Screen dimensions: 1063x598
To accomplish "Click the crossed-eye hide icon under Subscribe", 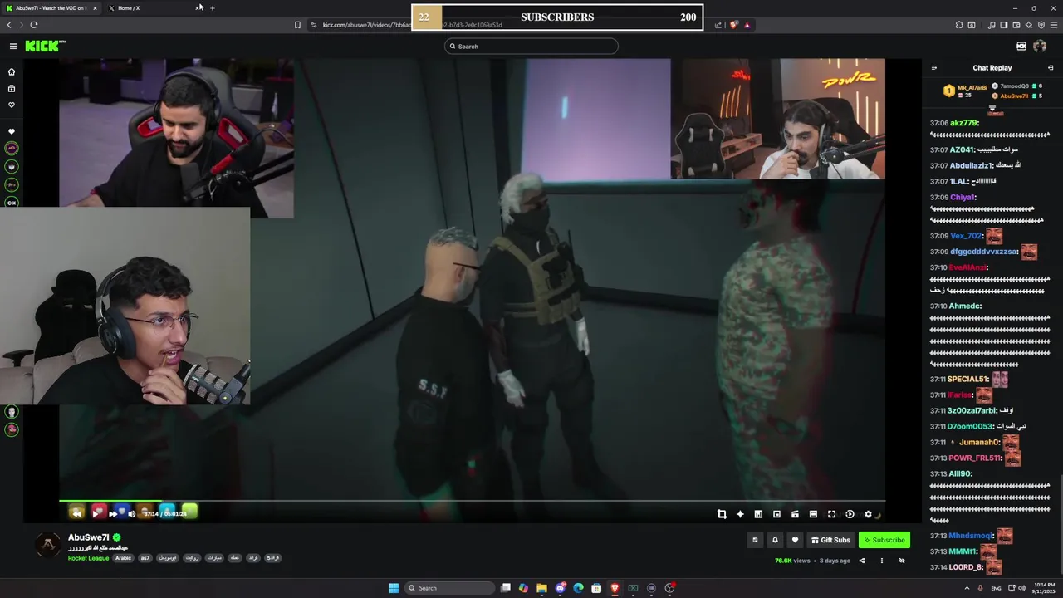I will 901,561.
